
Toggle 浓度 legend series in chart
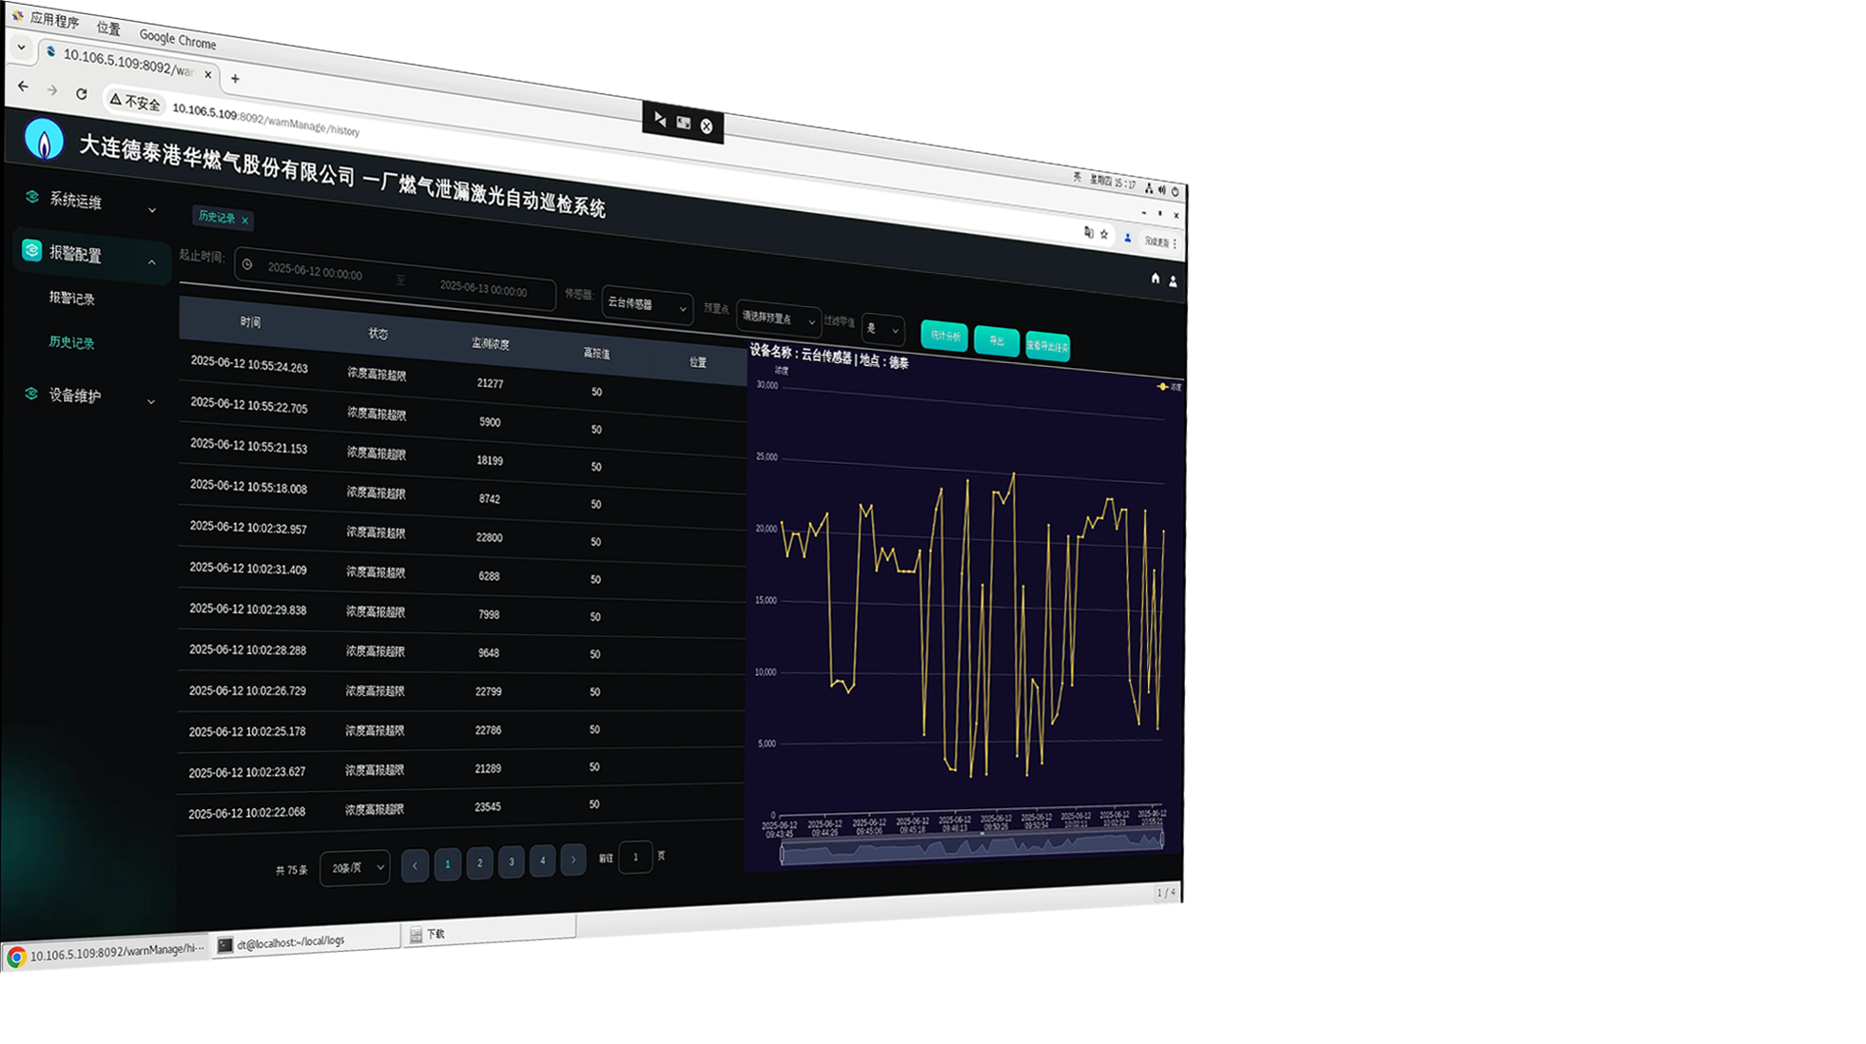(1169, 387)
